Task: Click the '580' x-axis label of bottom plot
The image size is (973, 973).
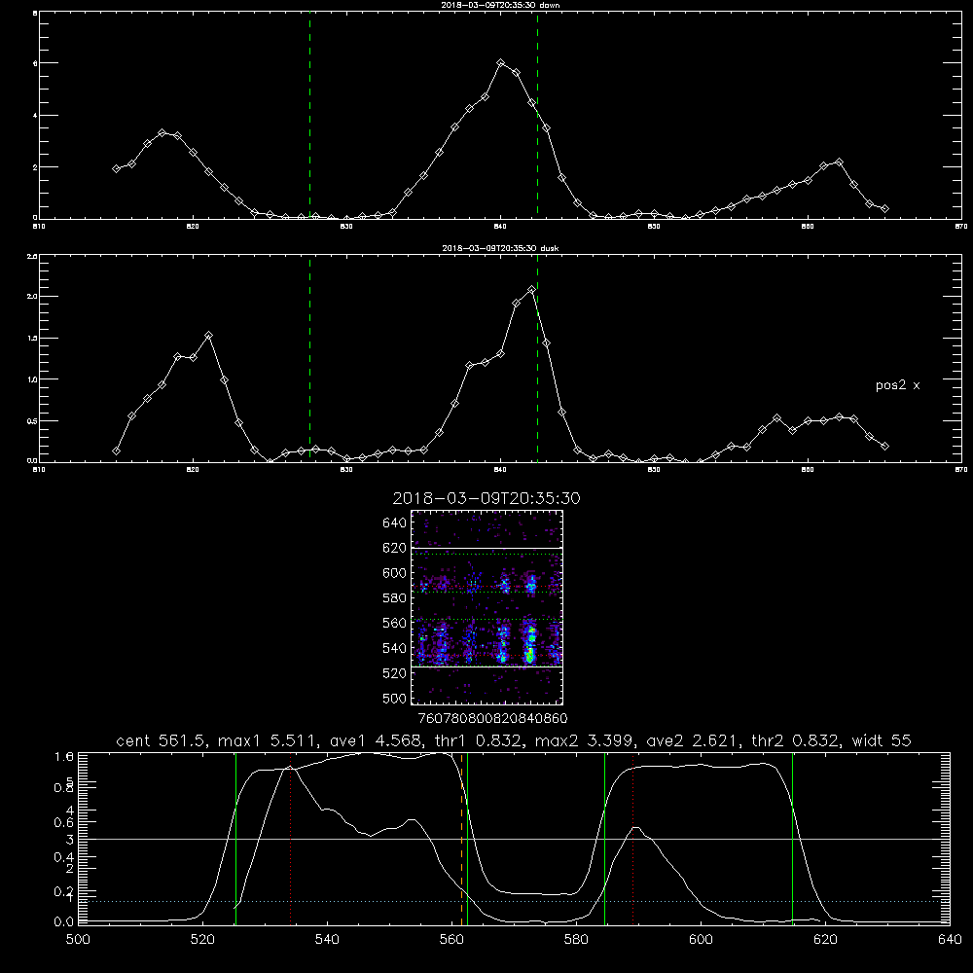Action: (576, 940)
